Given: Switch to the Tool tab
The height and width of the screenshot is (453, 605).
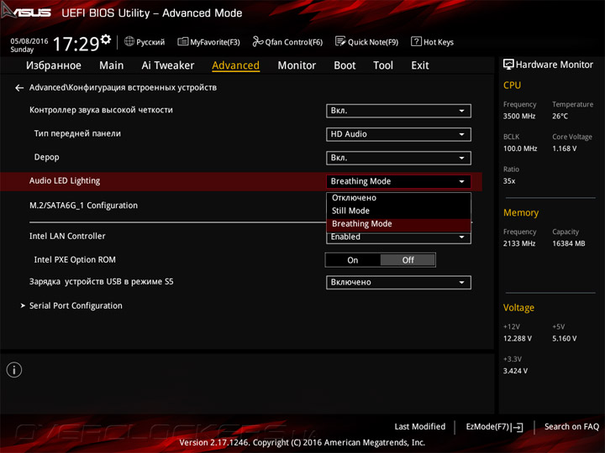Looking at the screenshot, I should click(x=383, y=65).
